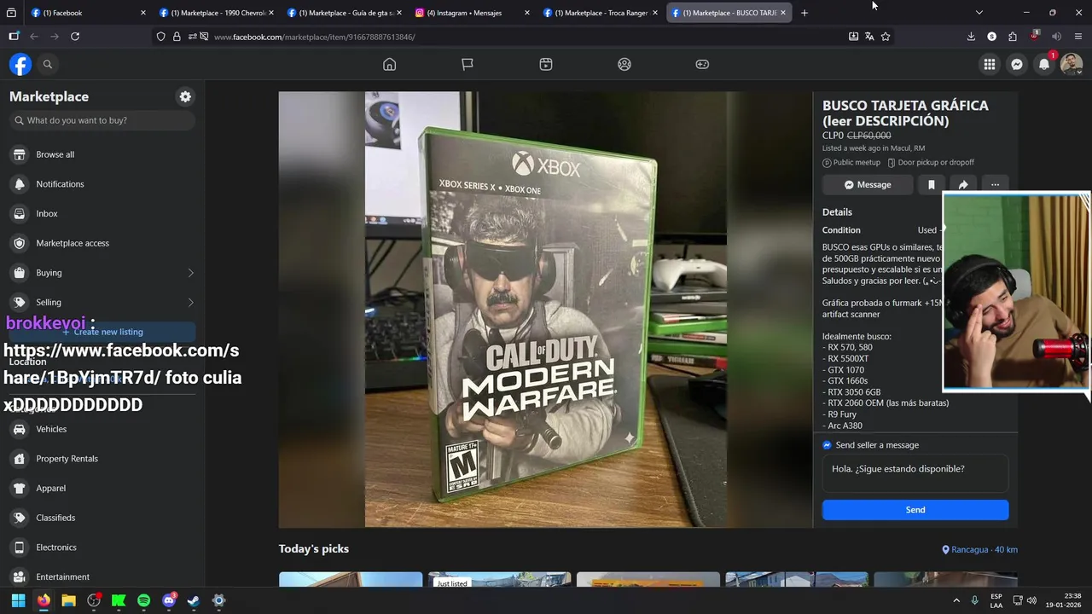Open File Explorer from taskbar

[68, 600]
